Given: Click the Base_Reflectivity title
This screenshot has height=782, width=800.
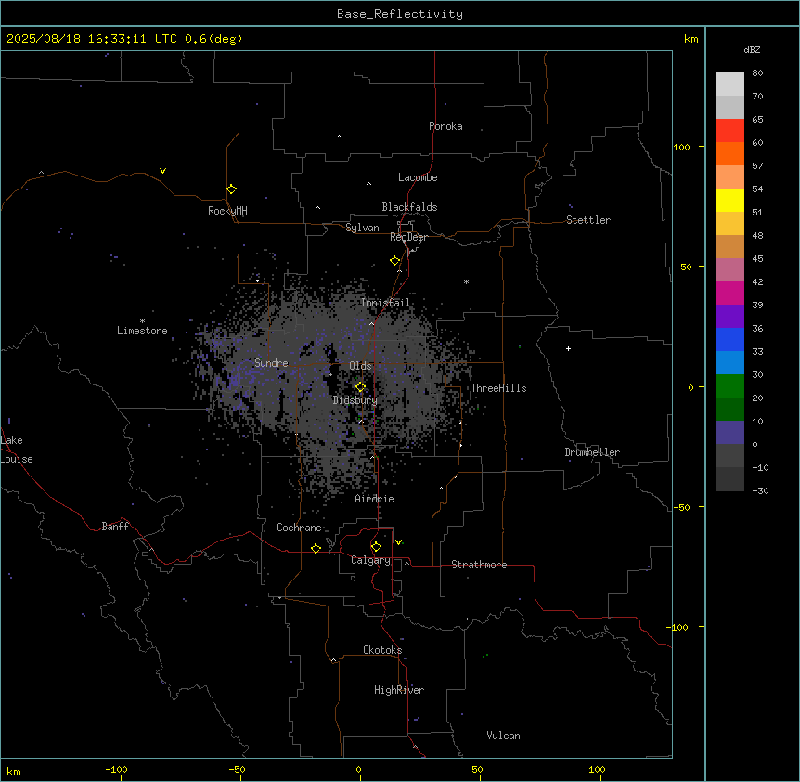Looking at the screenshot, I should tap(400, 14).
